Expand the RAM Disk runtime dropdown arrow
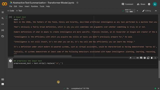 [x=137, y=11]
